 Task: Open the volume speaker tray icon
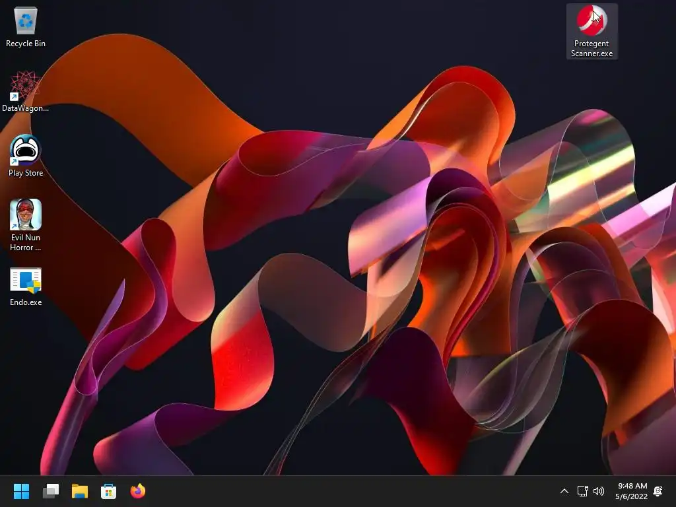[599, 491]
